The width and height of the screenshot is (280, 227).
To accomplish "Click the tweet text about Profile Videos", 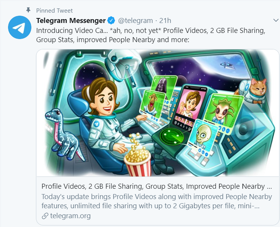I will click(151, 35).
